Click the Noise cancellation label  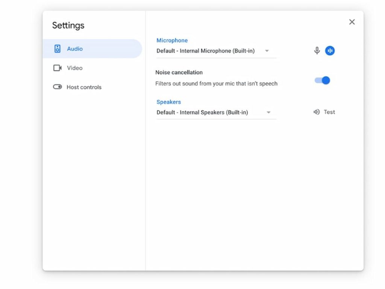179,72
